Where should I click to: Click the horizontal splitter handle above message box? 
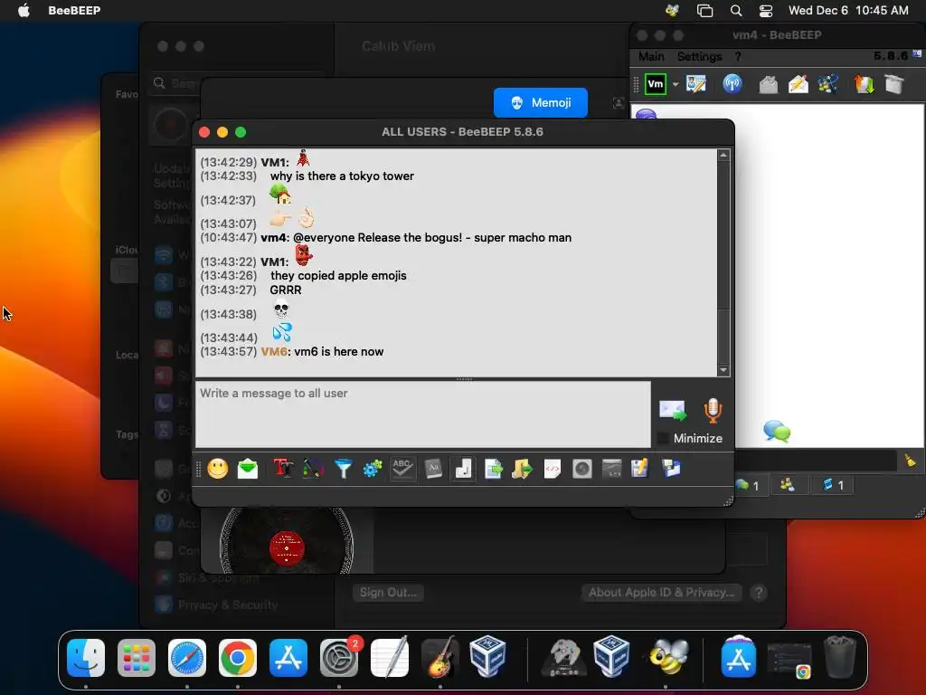(464, 379)
